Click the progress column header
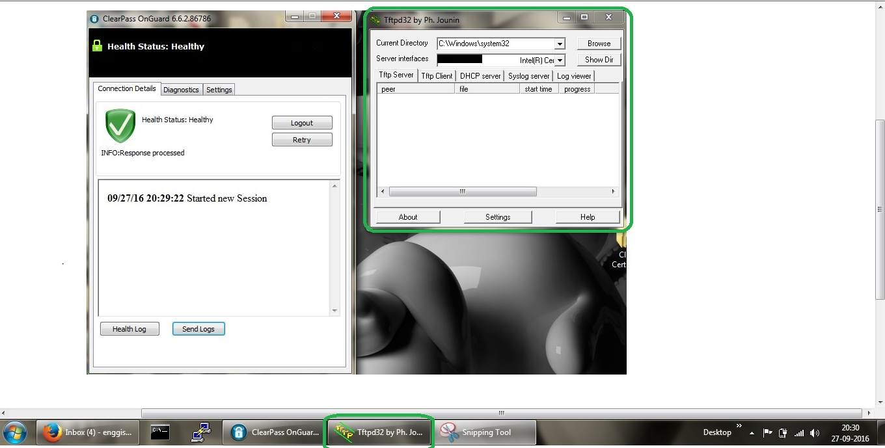Viewport: 885px width, 448px height. (577, 89)
